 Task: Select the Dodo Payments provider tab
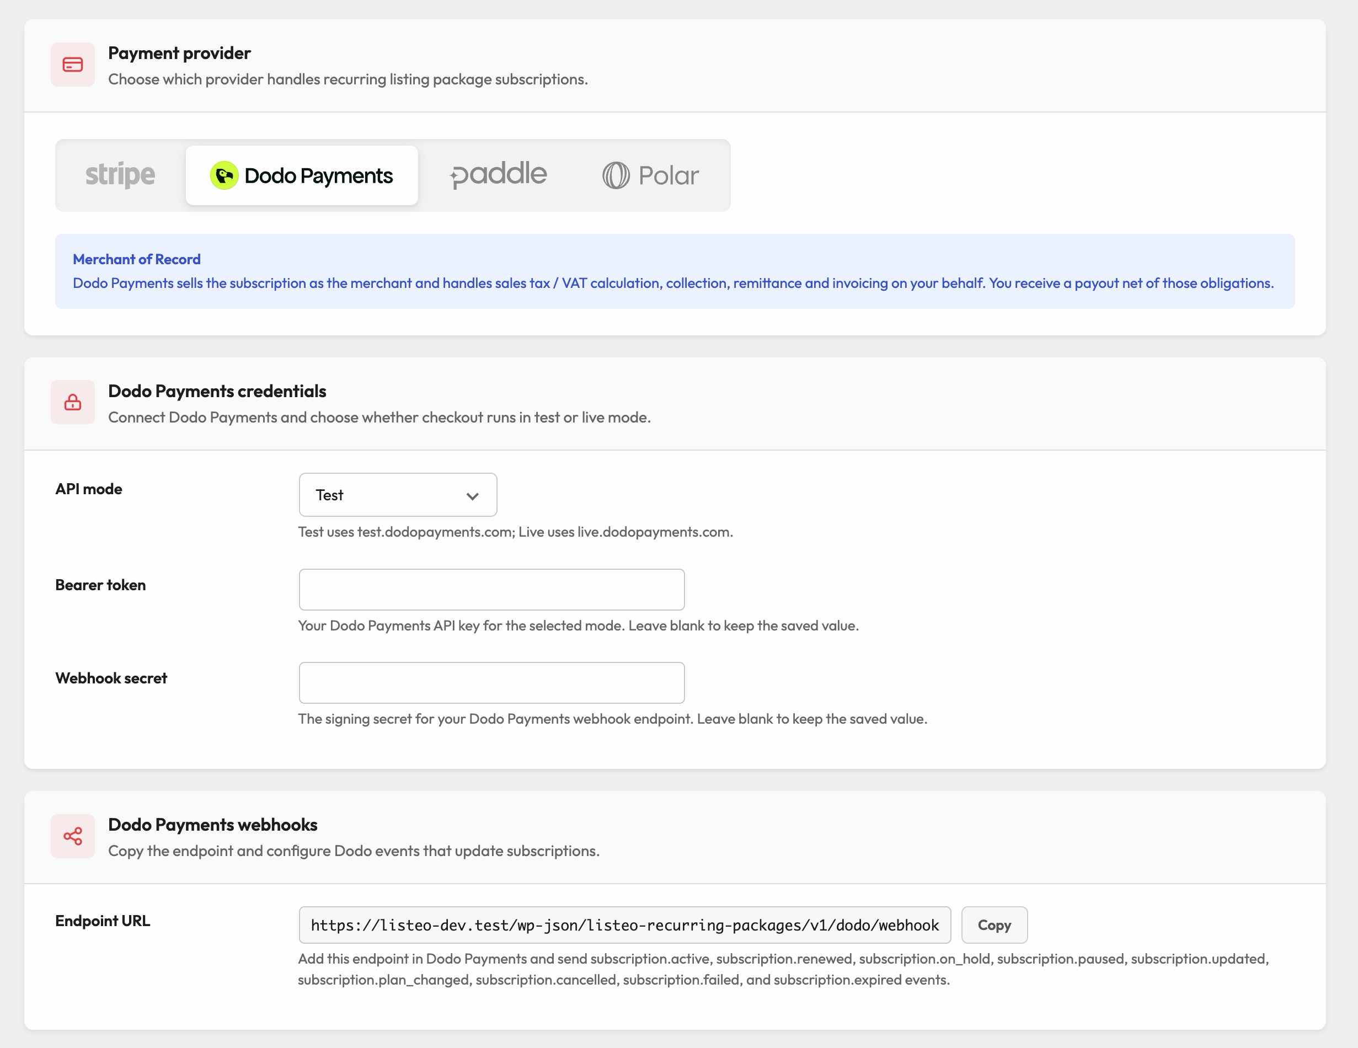coord(302,175)
